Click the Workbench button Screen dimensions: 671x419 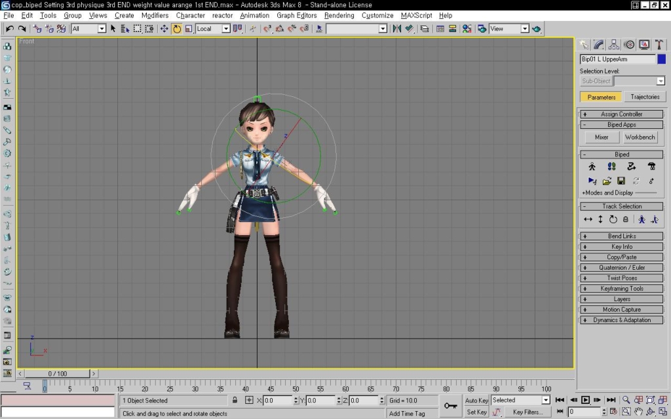(640, 137)
